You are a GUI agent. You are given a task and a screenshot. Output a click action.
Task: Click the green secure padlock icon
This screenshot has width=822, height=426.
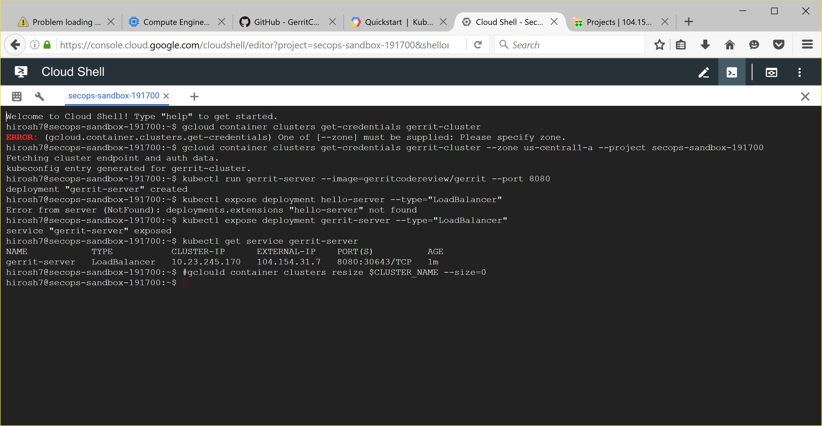[47, 45]
